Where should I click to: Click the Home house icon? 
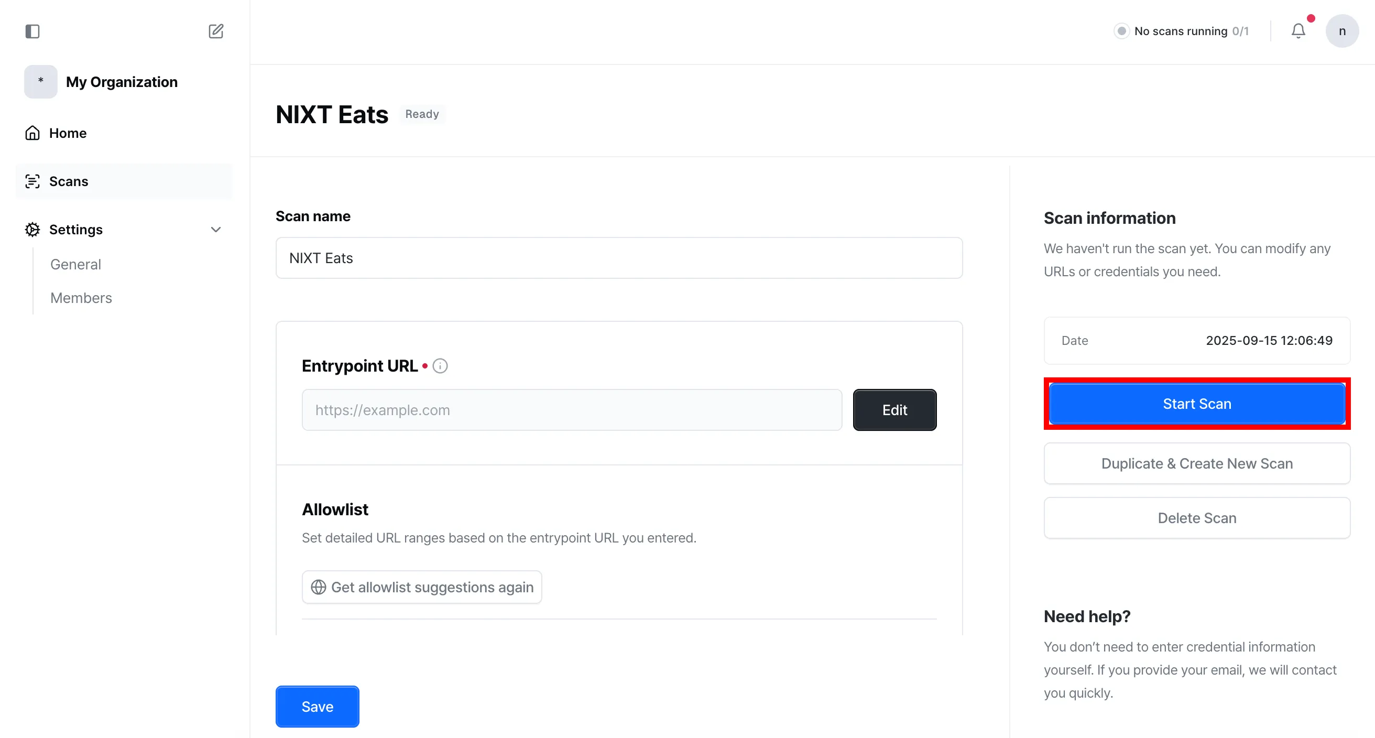click(x=32, y=133)
